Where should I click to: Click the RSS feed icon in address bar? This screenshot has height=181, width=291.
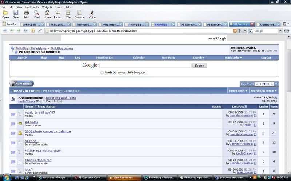pos(235,31)
